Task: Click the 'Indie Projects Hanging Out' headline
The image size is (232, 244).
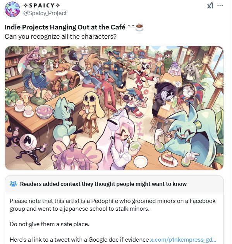Action: 65,27
